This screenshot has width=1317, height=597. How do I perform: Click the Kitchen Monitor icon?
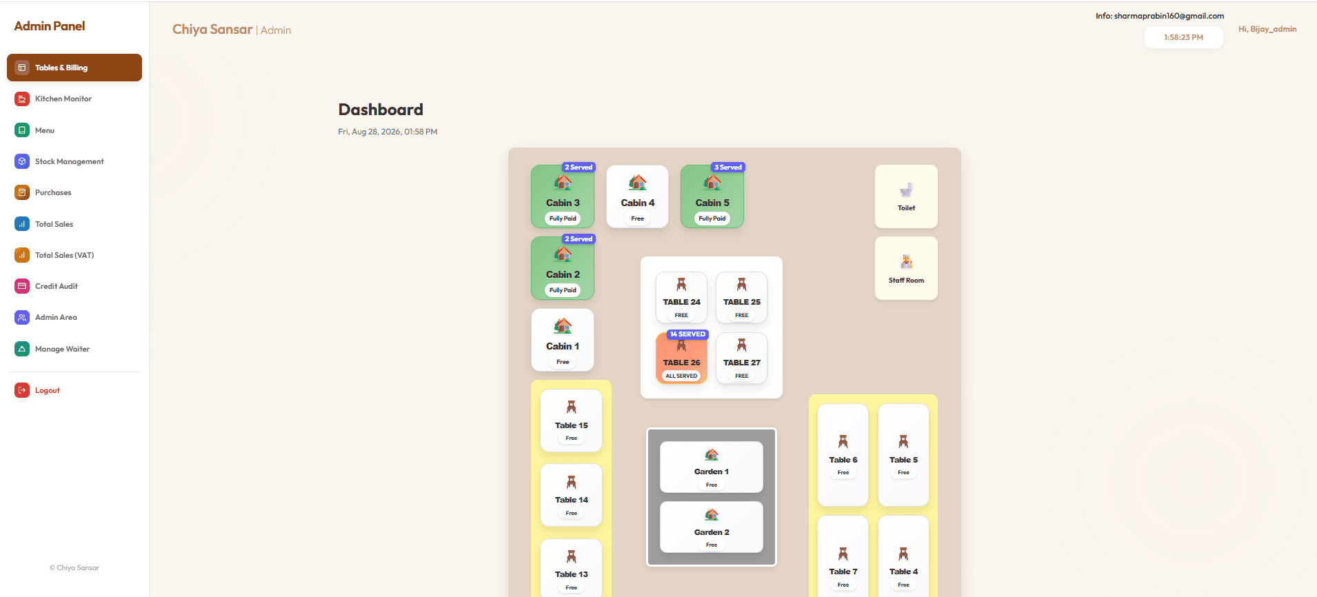pyautogui.click(x=22, y=99)
